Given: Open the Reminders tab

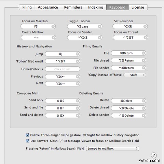Looking at the screenshot, I should point(73,7).
